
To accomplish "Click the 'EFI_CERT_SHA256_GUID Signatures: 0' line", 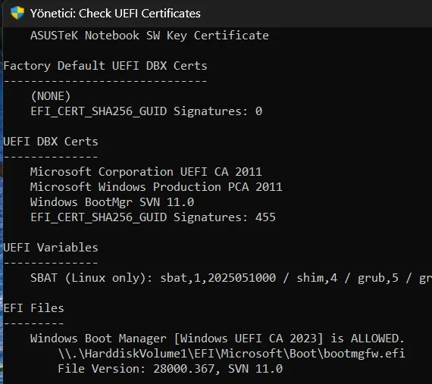I will tap(146, 111).
